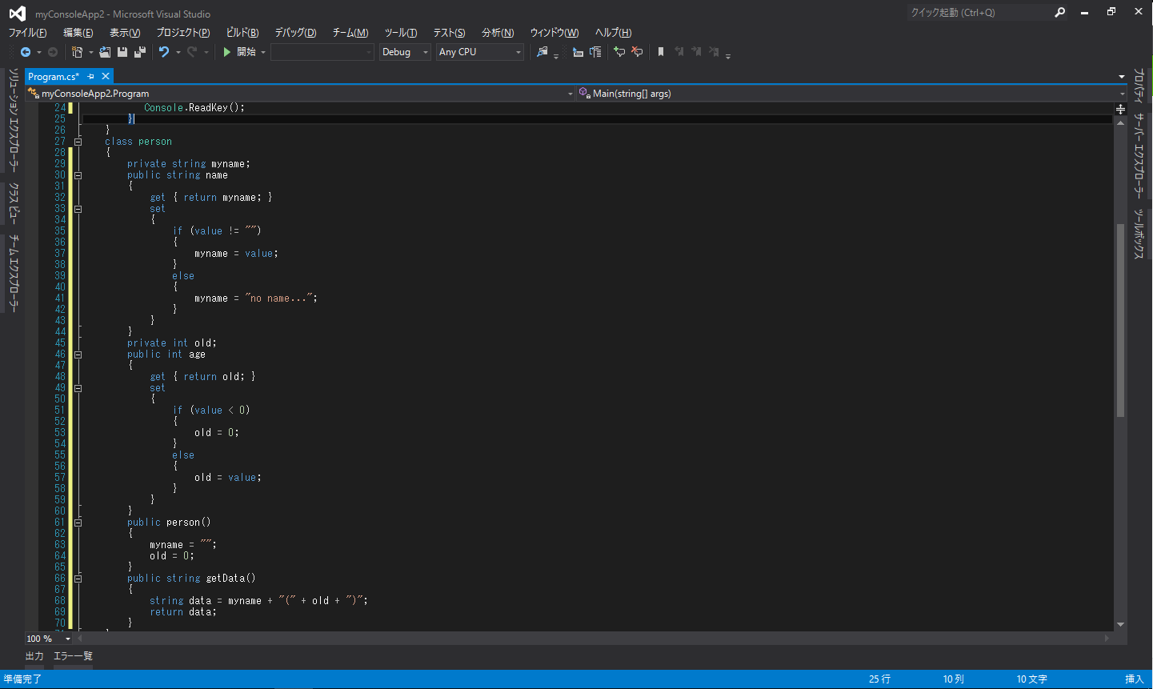1153x689 pixels.
Task: Open the ツール(T) menu
Action: pyautogui.click(x=401, y=33)
